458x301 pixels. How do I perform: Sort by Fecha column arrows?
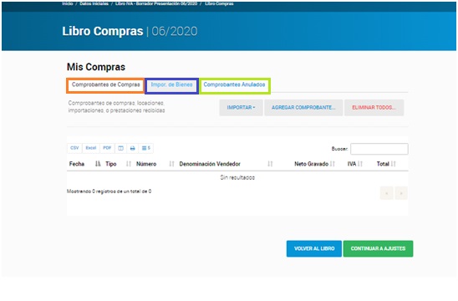(x=98, y=164)
